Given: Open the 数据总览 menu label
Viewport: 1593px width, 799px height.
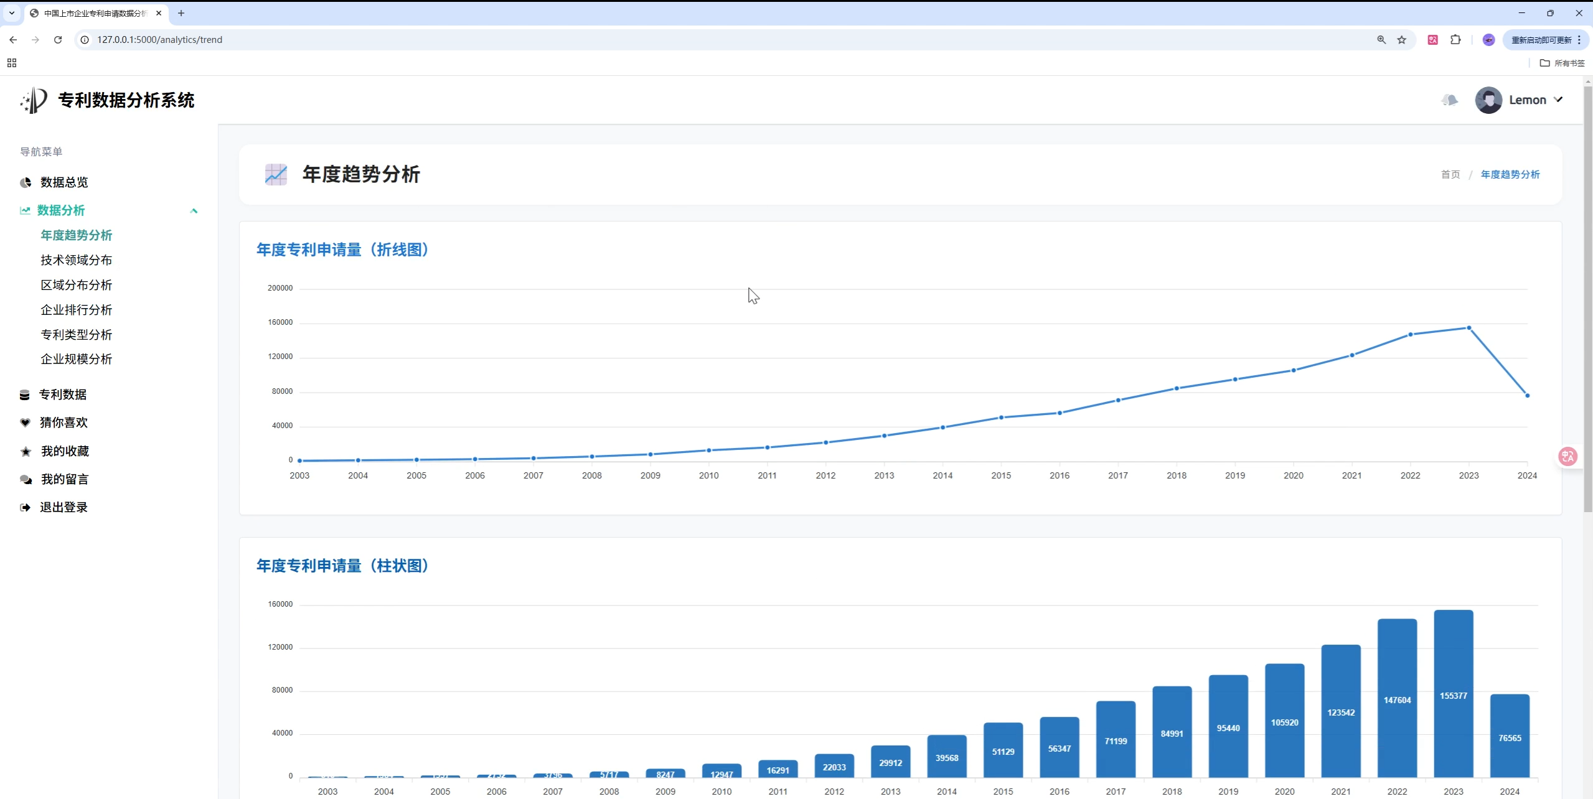Looking at the screenshot, I should (x=64, y=182).
